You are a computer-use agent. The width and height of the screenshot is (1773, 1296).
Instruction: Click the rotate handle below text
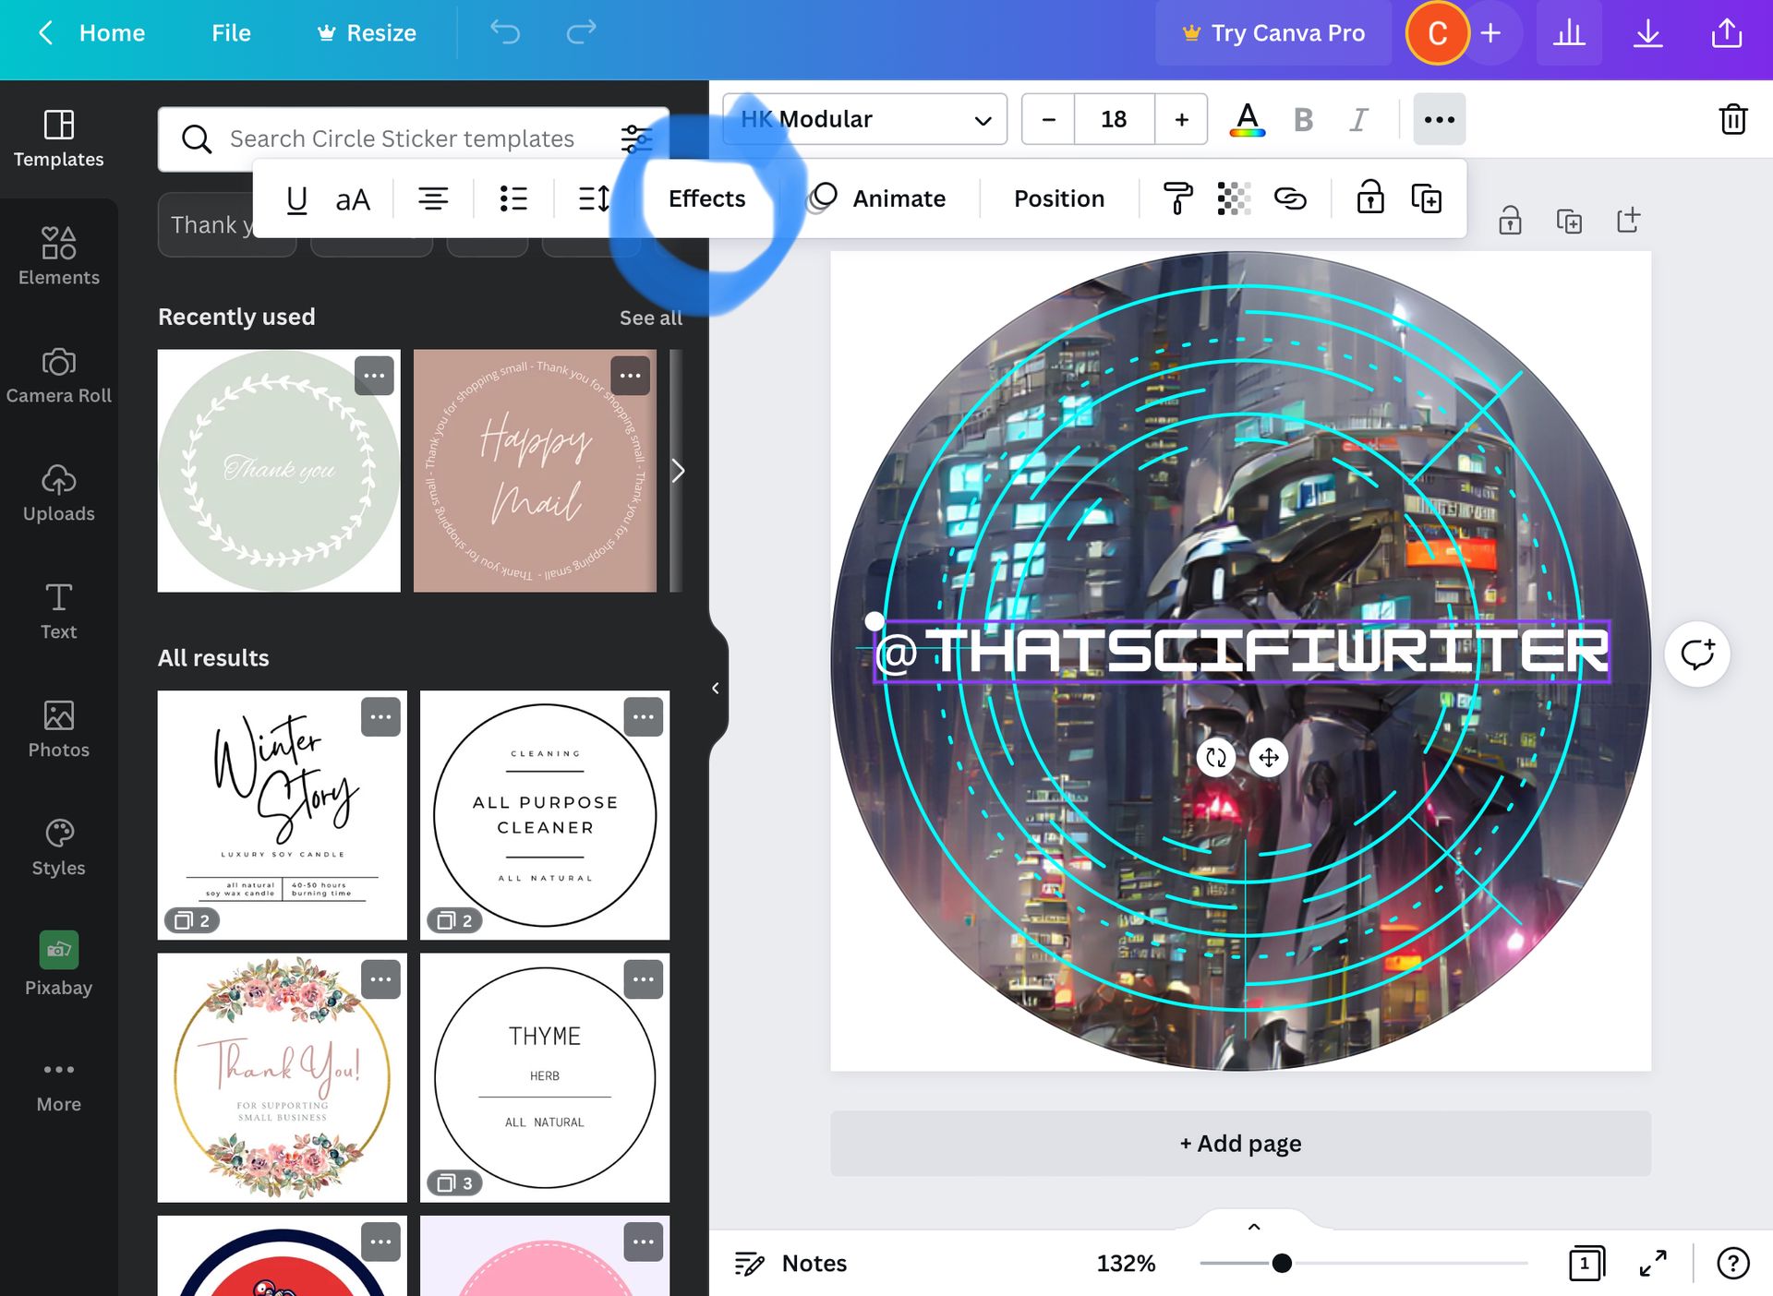click(x=1216, y=758)
